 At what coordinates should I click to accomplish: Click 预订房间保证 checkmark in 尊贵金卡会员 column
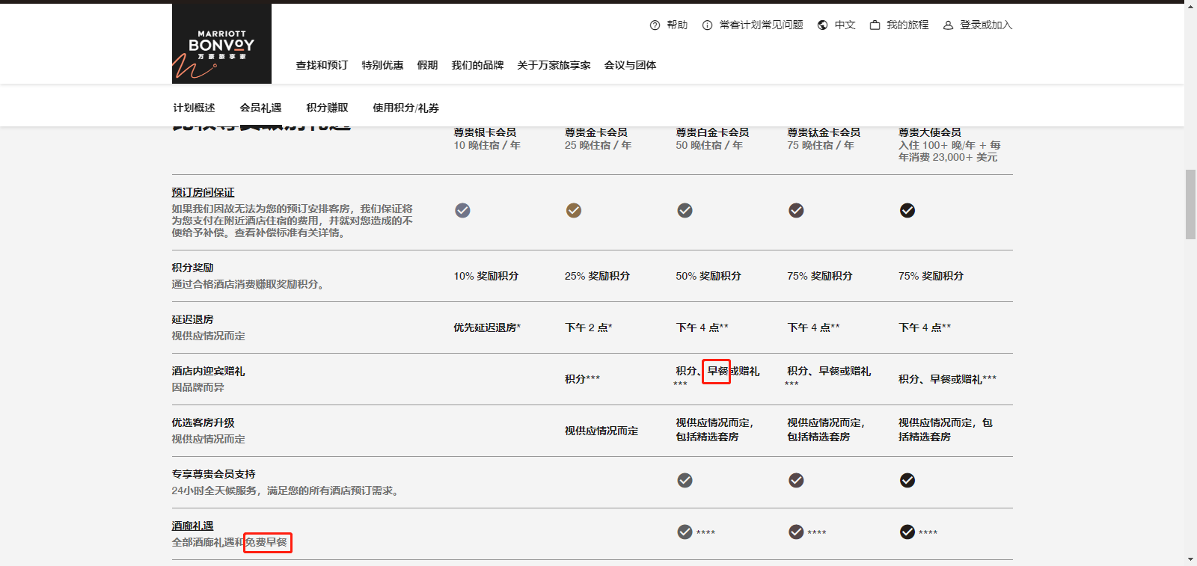tap(574, 211)
